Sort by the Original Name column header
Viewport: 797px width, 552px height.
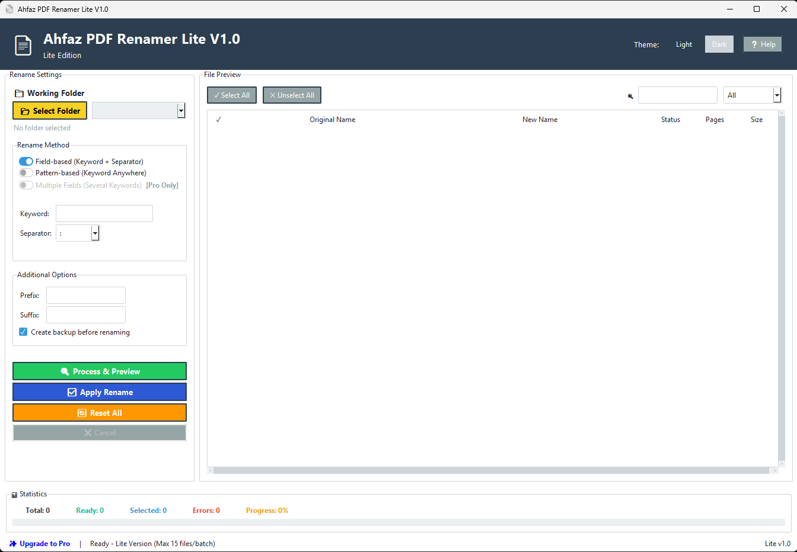coord(332,120)
